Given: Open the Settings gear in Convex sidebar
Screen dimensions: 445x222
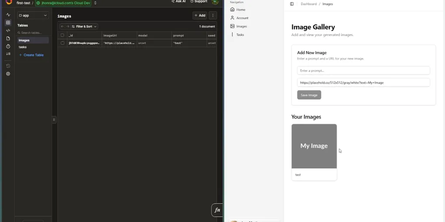Looking at the screenshot, I should [8, 74].
